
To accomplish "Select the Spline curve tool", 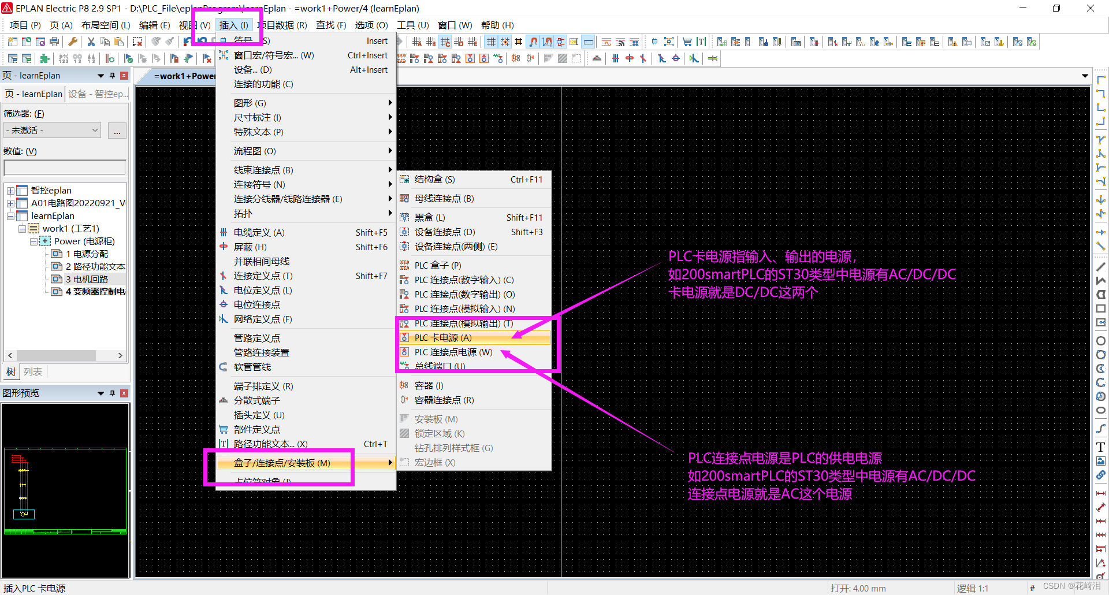I will [x=1101, y=429].
